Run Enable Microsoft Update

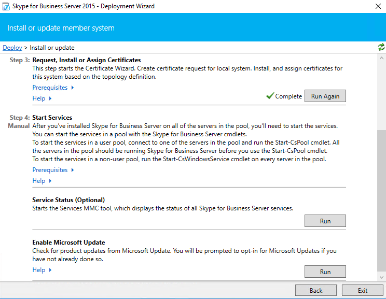click(x=325, y=272)
